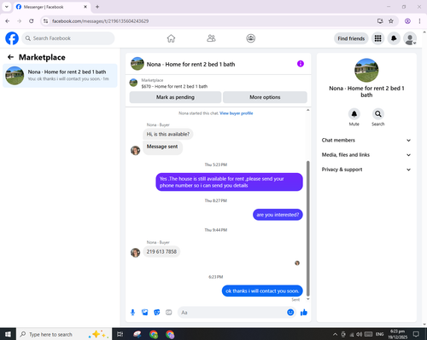This screenshot has height=340, width=427.
Task: Click chat scroll up arrow
Action: click(307, 110)
